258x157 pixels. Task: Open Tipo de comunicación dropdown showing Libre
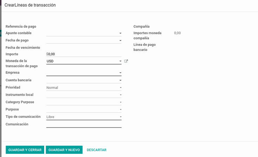click(120, 117)
